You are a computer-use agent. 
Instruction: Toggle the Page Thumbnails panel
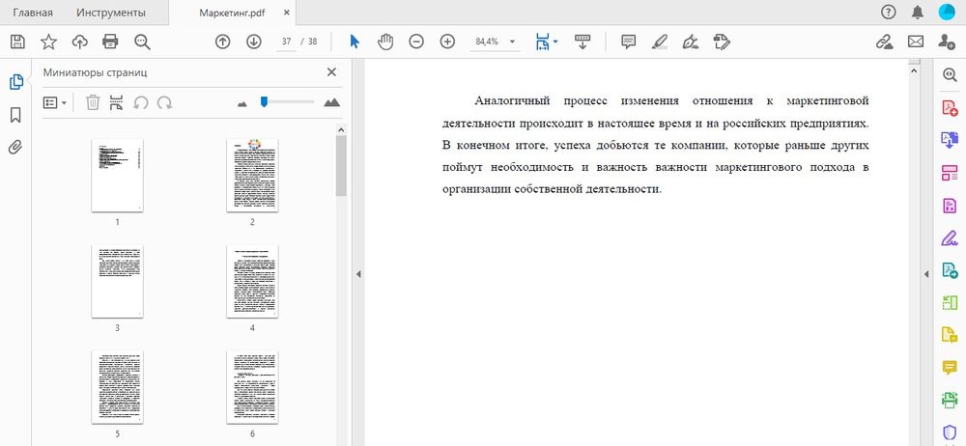(15, 82)
